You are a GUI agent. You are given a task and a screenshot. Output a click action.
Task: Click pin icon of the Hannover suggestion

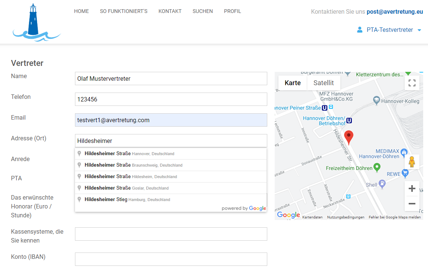pos(79,154)
